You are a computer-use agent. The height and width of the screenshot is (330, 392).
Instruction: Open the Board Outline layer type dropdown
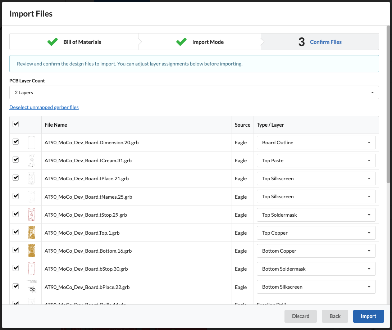pyautogui.click(x=316, y=143)
